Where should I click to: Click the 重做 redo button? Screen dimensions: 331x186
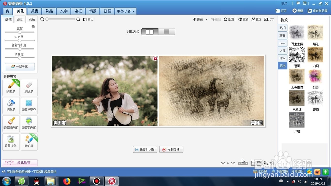pos(216,19)
